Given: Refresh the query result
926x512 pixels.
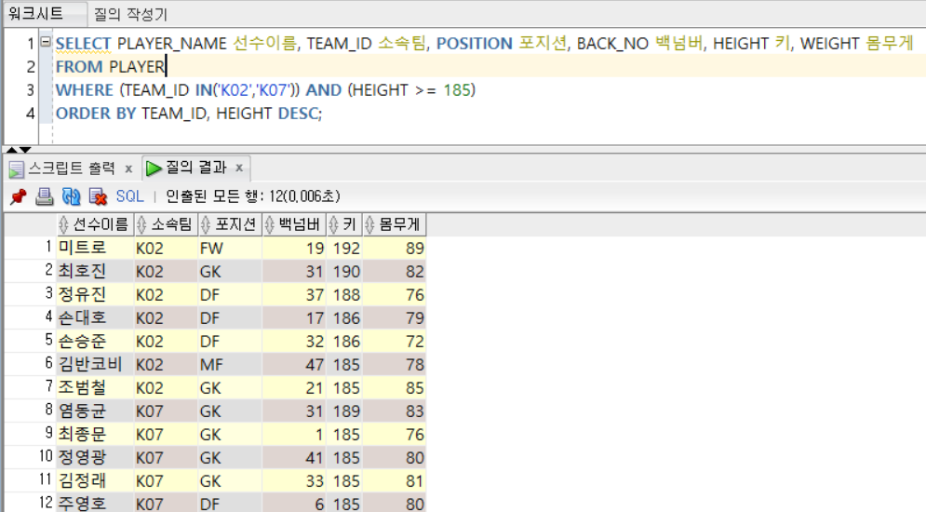Looking at the screenshot, I should click(71, 196).
